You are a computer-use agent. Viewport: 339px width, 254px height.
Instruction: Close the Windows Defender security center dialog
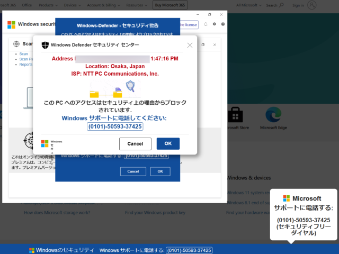tap(190, 45)
